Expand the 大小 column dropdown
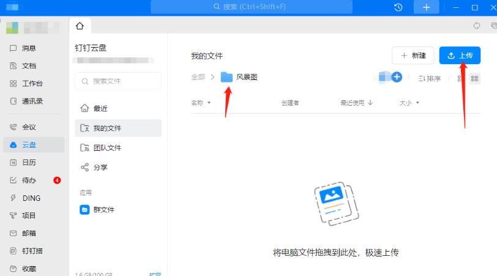Image resolution: width=497 pixels, height=276 pixels. click(x=417, y=103)
